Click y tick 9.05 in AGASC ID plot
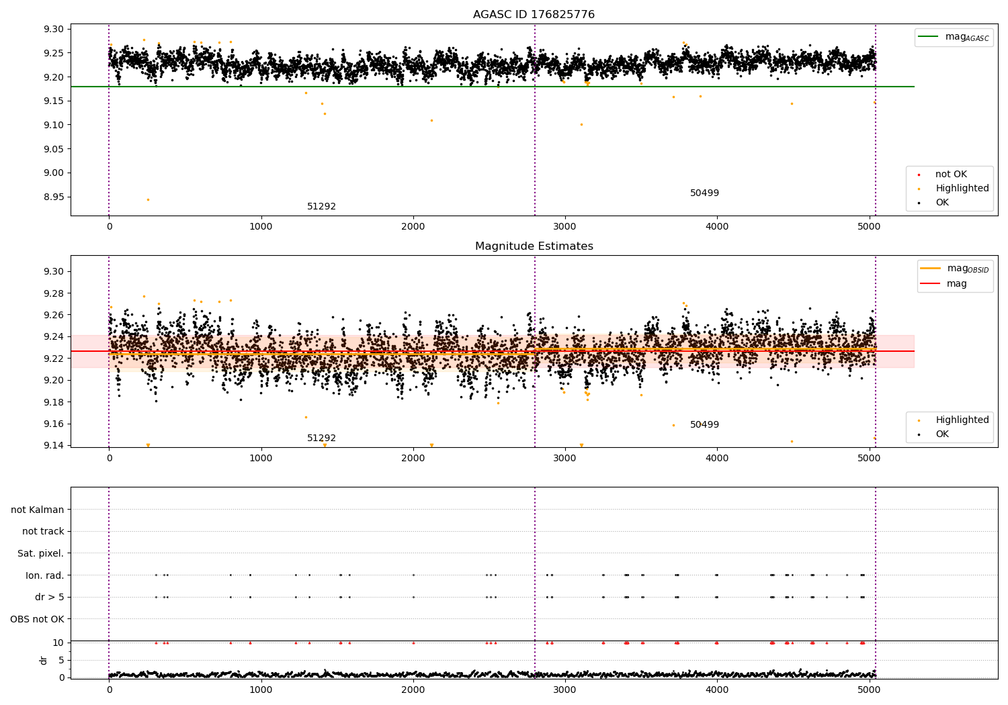The width and height of the screenshot is (1008, 705). pyautogui.click(x=53, y=149)
